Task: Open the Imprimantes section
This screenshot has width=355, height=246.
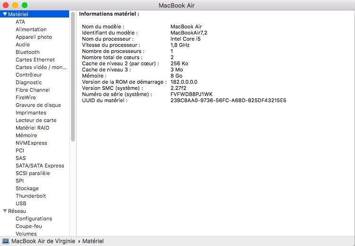Action: tap(31, 113)
